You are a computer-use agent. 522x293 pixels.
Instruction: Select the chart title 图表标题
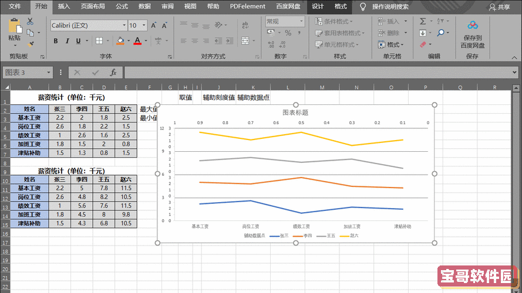295,113
